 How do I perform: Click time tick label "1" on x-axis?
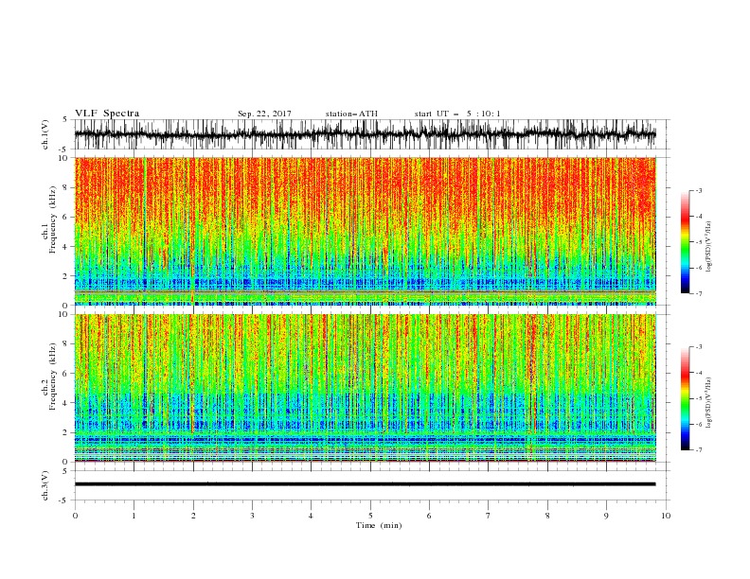pyautogui.click(x=134, y=516)
